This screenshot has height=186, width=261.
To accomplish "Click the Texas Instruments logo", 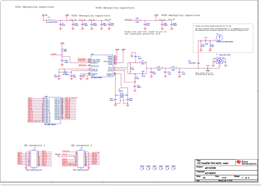I will tap(246, 162).
